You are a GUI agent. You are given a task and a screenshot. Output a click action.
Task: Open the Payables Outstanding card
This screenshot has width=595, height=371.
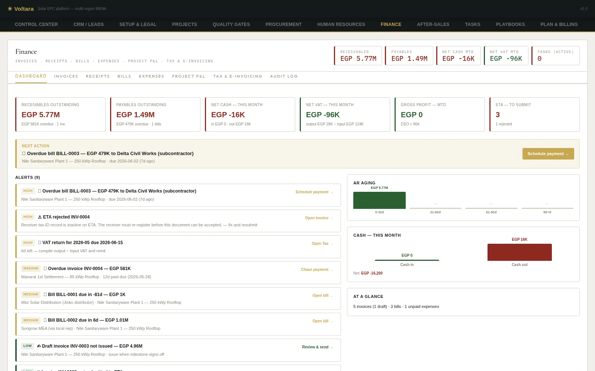tap(155, 114)
